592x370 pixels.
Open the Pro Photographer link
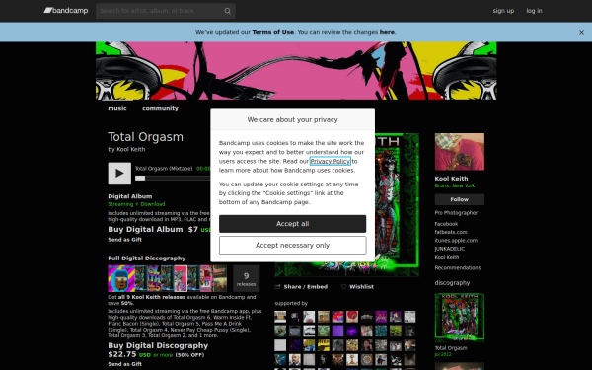[x=456, y=212]
